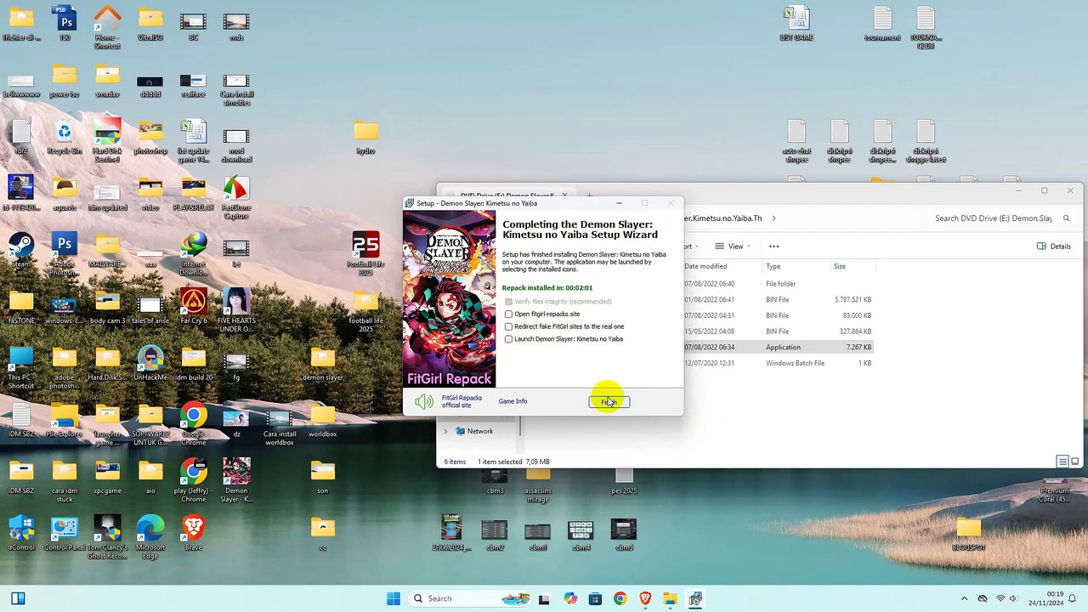Sort files by the Size column header
The width and height of the screenshot is (1088, 612).
pyautogui.click(x=840, y=266)
